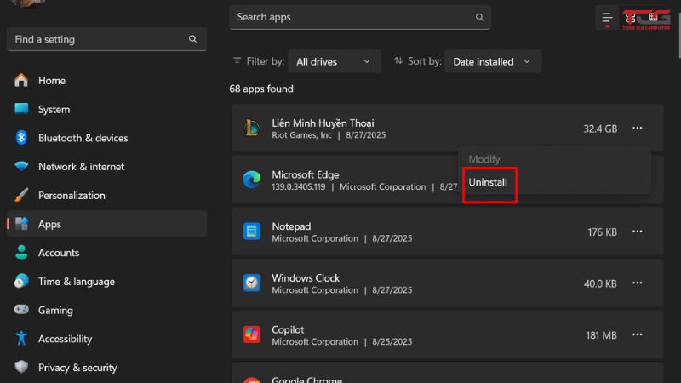Click the Copilot app name

(x=288, y=329)
